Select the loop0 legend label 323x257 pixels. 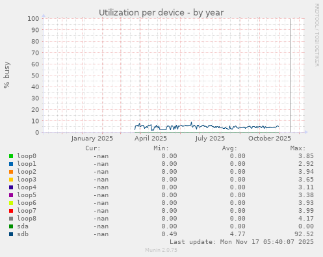pyautogui.click(x=27, y=156)
